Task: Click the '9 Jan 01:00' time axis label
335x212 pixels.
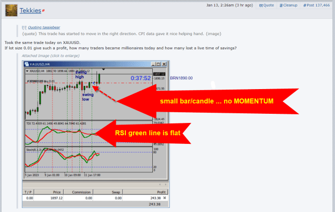Action: 52,175
